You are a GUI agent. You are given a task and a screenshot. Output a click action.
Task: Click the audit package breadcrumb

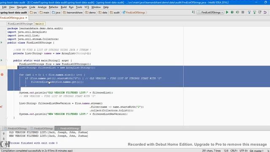coord(115,12)
